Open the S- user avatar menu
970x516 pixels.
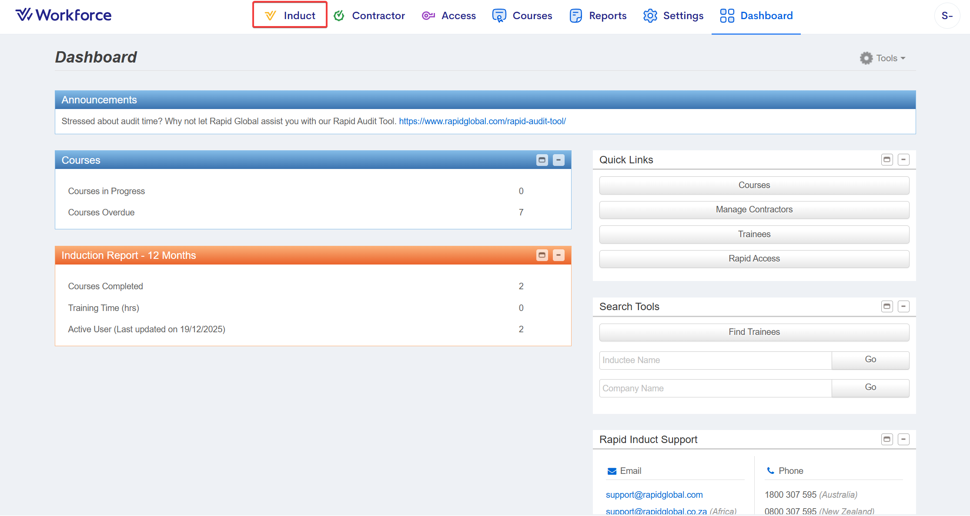947,16
